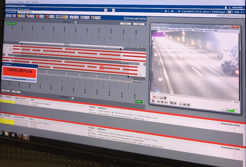The width and height of the screenshot is (246, 167).
Task: Click the Meldetext column header in upper list
Action: click(102, 108)
